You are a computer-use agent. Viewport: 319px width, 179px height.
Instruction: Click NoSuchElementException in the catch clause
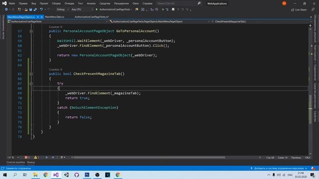pyautogui.click(x=94, y=107)
